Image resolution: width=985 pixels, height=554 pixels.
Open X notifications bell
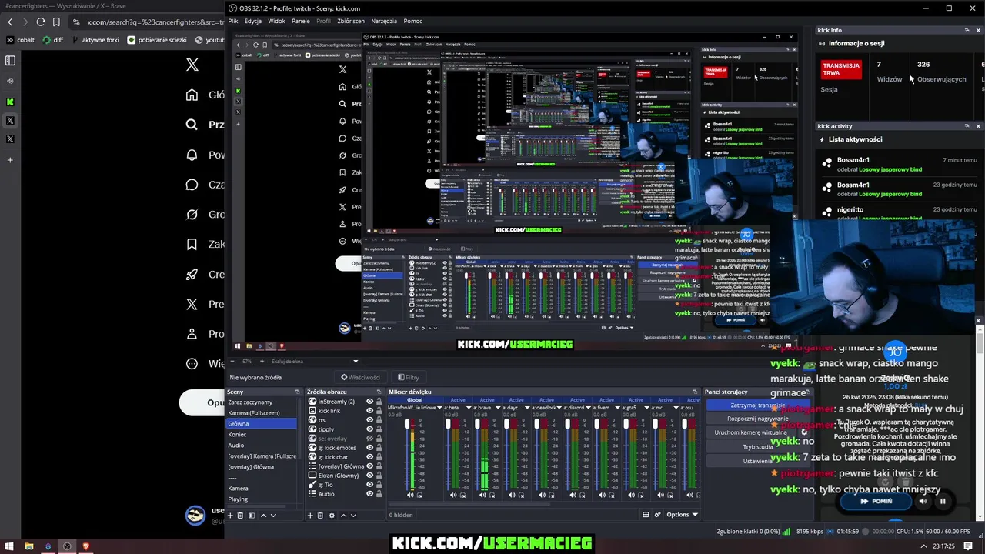coord(192,155)
